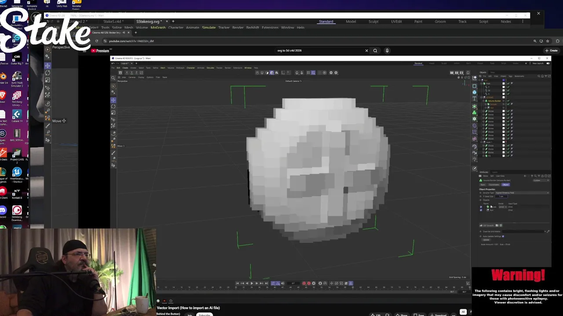Toggle the Extrude row checkbox in Volume Builder list
The image size is (563, 316).
(x=481, y=207)
